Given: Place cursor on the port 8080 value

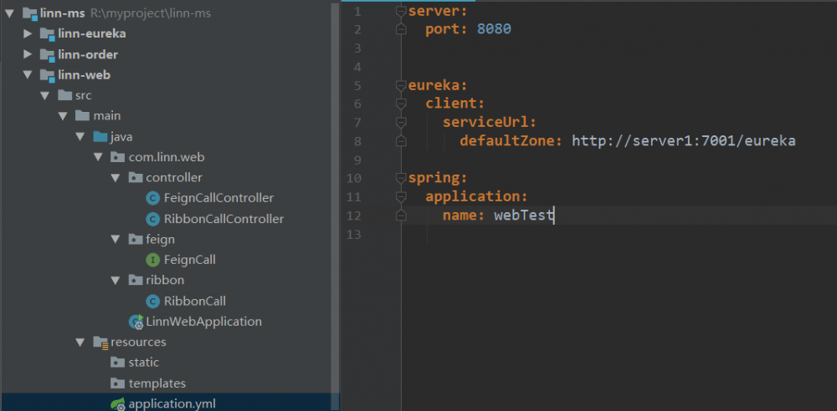Looking at the screenshot, I should coord(494,29).
